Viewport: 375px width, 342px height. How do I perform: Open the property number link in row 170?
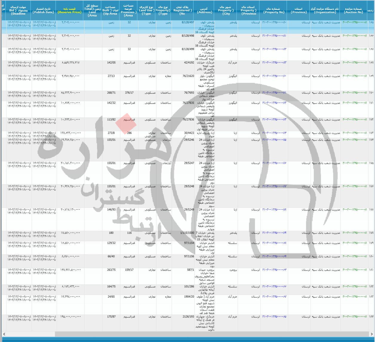(274, 93)
